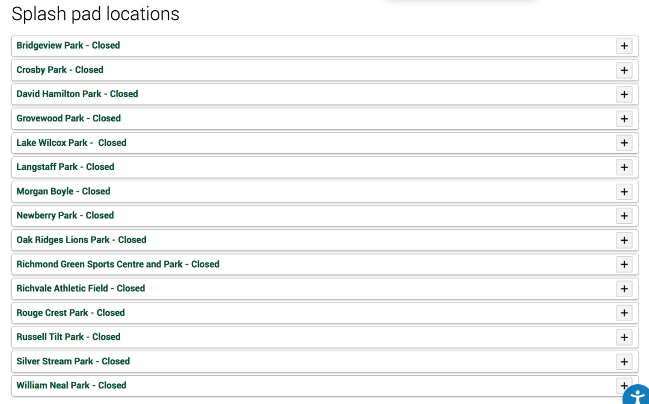Click plus icon on Lake Wilcox Park row
Screen dimensions: 649x404
pyautogui.click(x=624, y=143)
